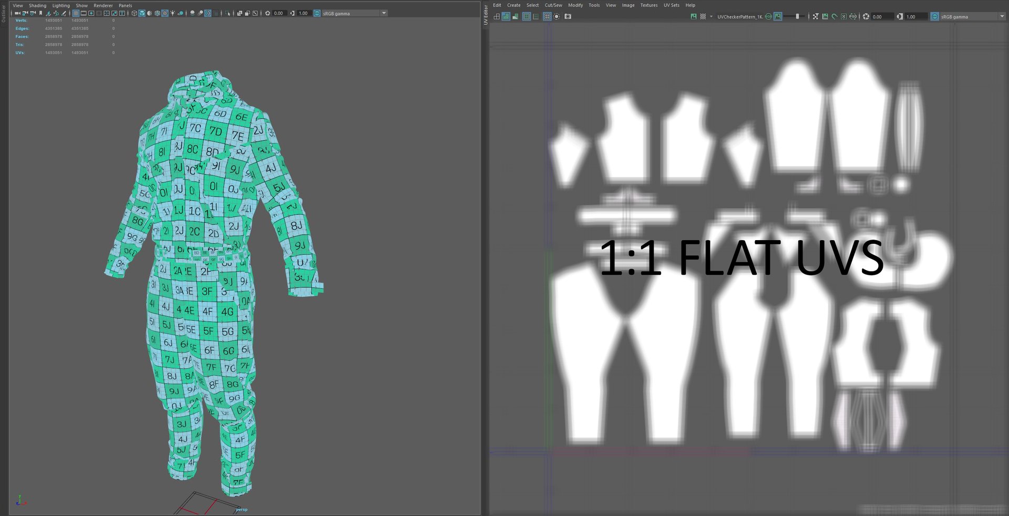Click the isolate select icon in viewport
This screenshot has height=516, width=1009.
click(228, 13)
